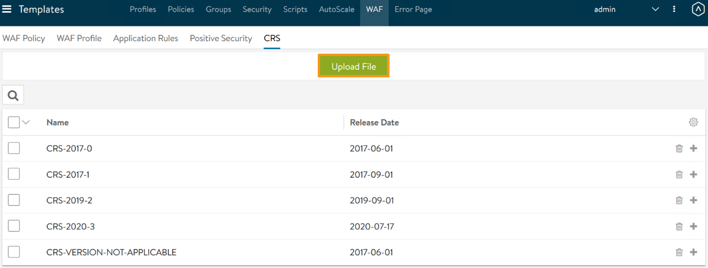The image size is (708, 268).
Task: Open the Security menu item
Action: [x=257, y=9]
